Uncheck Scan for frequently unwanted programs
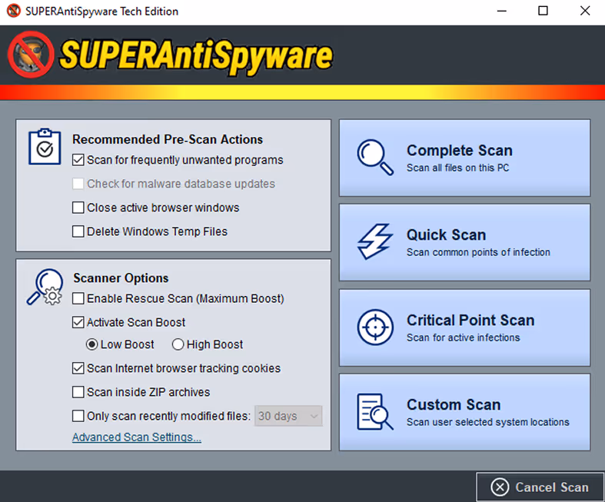Viewport: 605px width, 502px height. (78, 160)
